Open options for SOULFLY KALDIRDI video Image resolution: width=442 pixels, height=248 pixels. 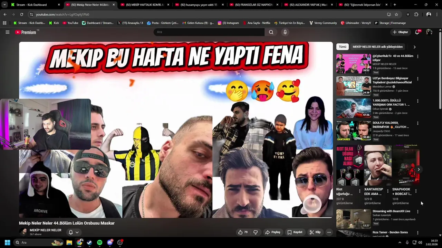point(417,123)
